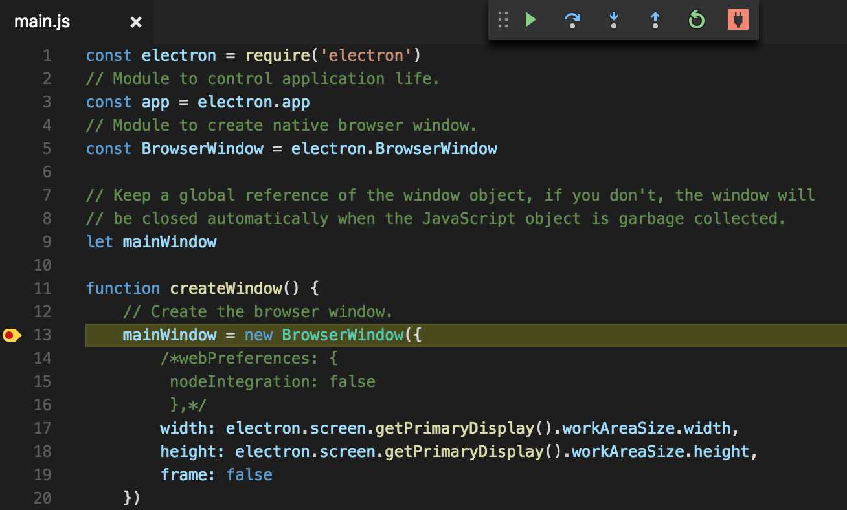The width and height of the screenshot is (847, 510).
Task: Select the main.js editor tab
Action: (x=77, y=22)
